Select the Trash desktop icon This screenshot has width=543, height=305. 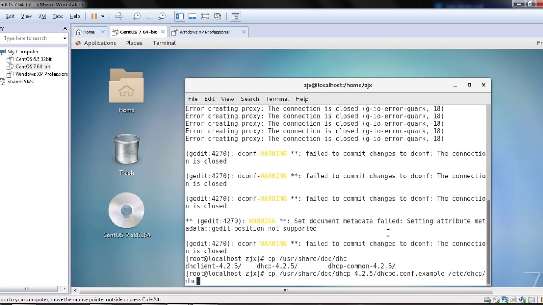pyautogui.click(x=126, y=155)
